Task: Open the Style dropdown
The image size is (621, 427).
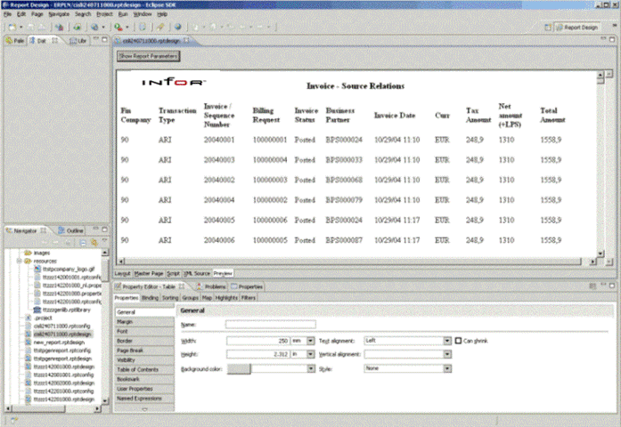Action: click(x=446, y=367)
